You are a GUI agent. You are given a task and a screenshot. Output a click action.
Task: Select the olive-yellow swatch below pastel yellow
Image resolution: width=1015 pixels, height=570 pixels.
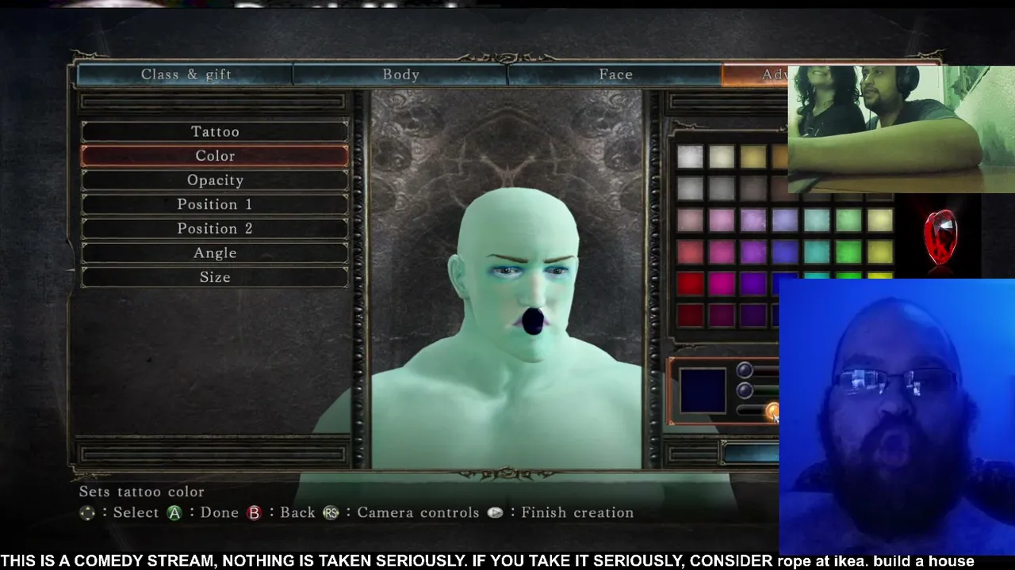point(880,253)
